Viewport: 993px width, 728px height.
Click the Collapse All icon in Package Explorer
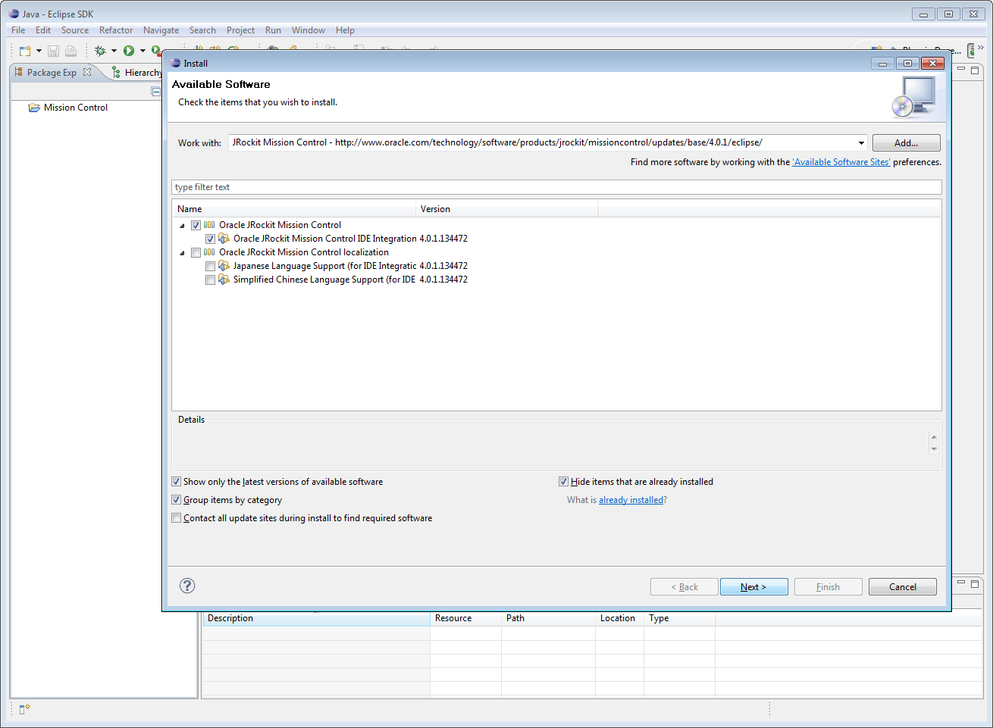(156, 92)
